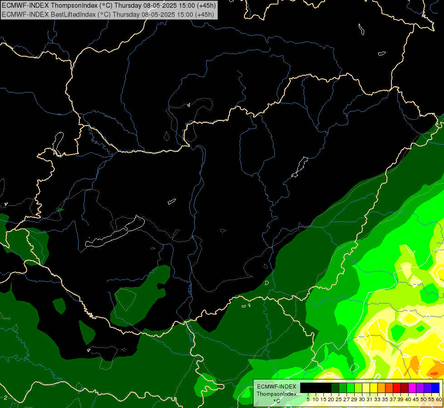The image size is (444, 408).
Task: Select the yellow legend swatch (31–33)
Action: pyautogui.click(x=374, y=388)
